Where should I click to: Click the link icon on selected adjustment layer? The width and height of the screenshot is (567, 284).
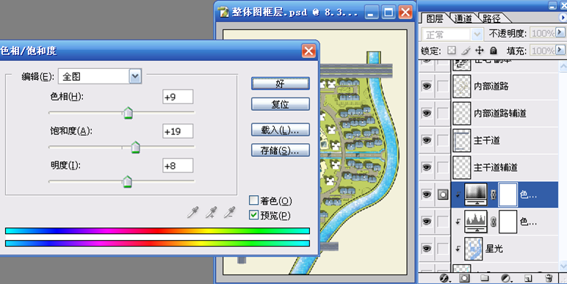[x=494, y=194]
